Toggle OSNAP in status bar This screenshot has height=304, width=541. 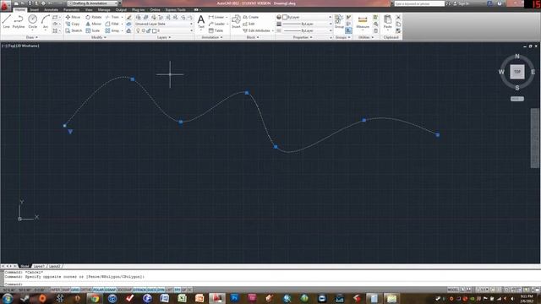(x=110, y=290)
